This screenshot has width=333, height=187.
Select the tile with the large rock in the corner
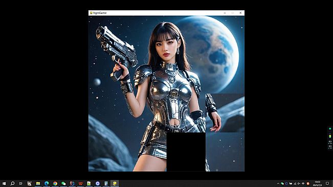(x=108, y=152)
